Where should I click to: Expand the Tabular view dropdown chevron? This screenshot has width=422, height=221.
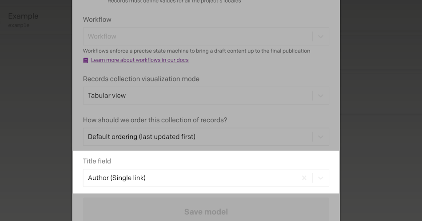(321, 96)
